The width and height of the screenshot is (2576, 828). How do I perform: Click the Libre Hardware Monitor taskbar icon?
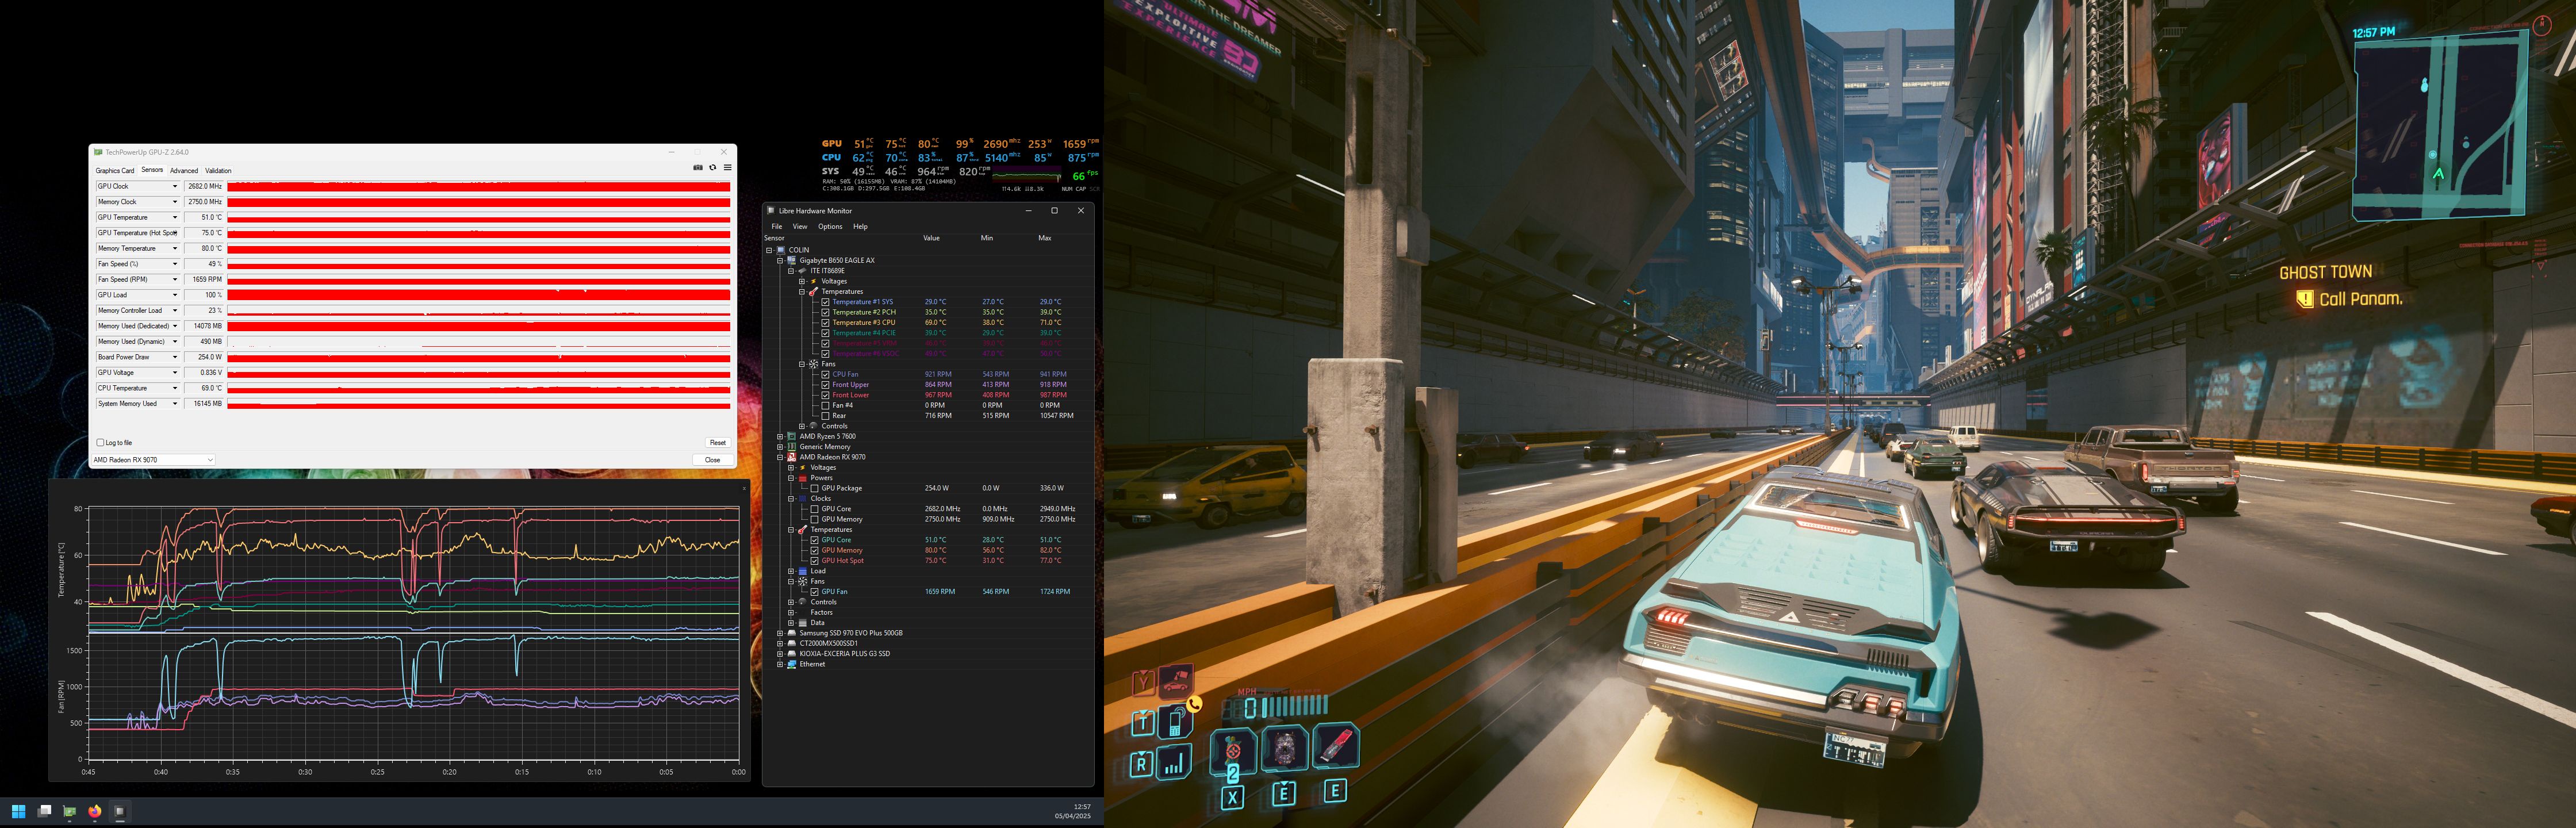click(120, 811)
